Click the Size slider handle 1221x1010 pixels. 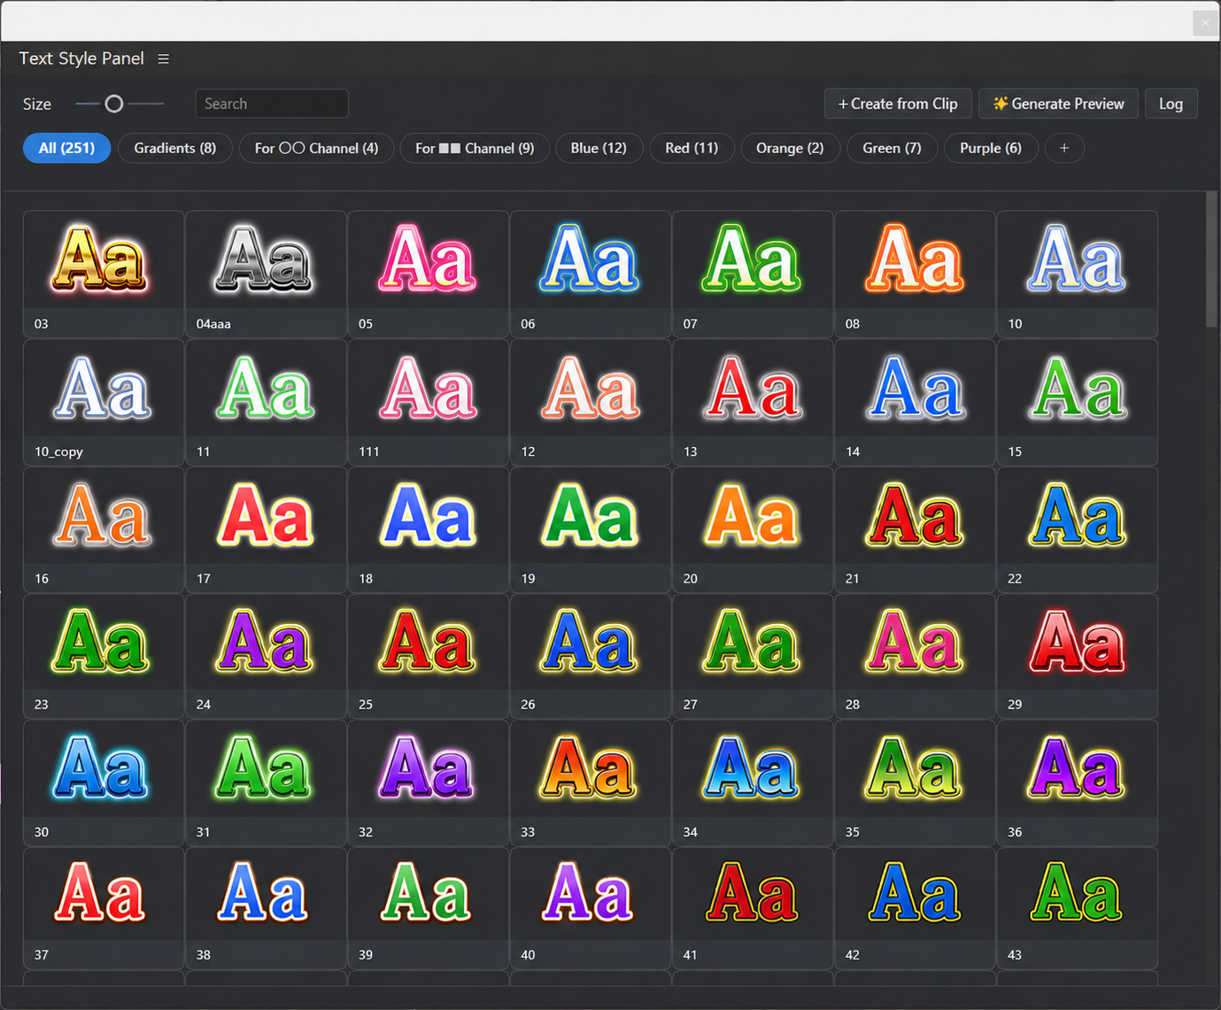click(x=113, y=104)
